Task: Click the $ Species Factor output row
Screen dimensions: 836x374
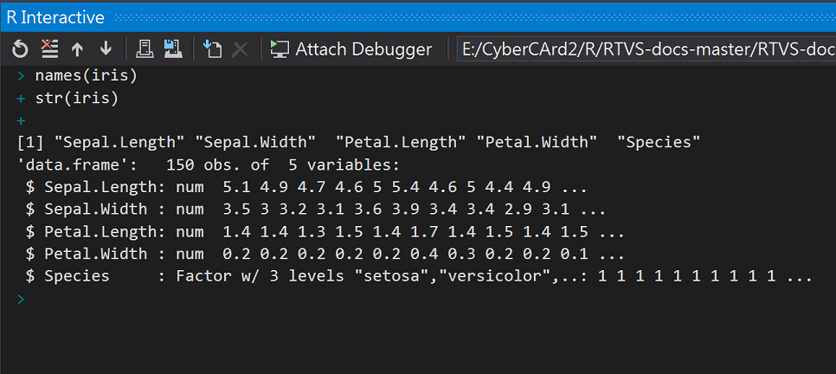Action: coord(419,276)
